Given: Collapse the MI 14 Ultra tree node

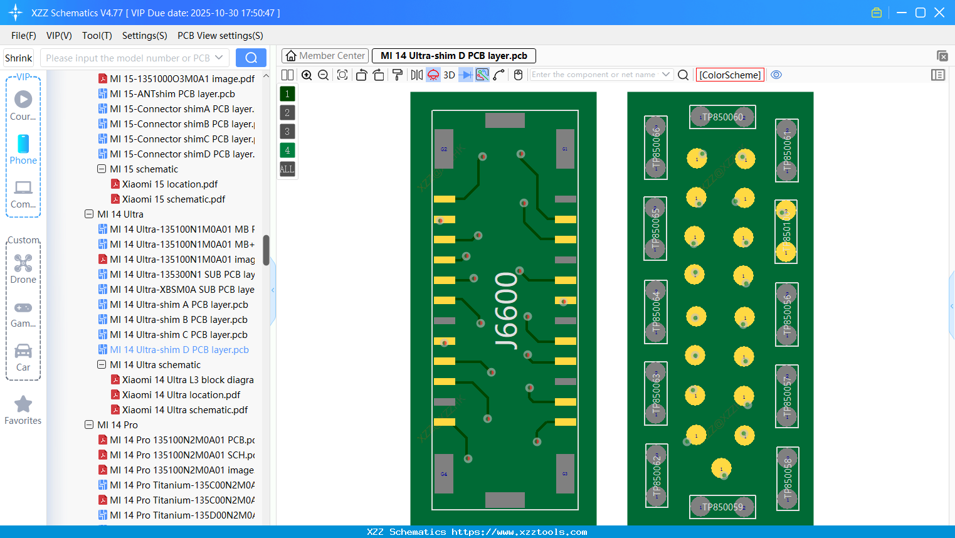Looking at the screenshot, I should [x=89, y=214].
